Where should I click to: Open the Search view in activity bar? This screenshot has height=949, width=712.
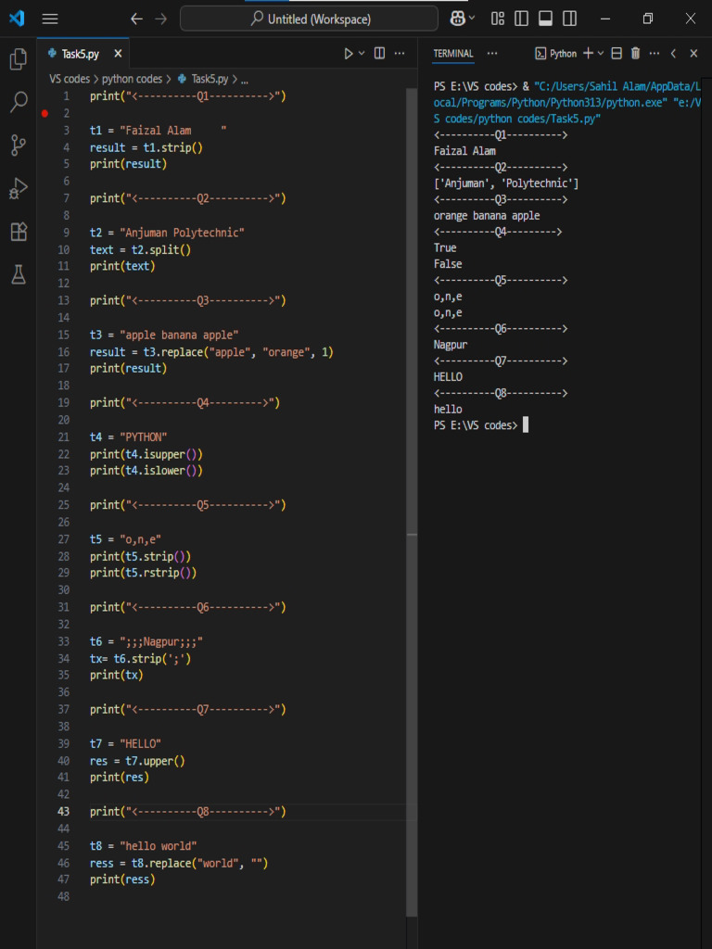point(18,102)
